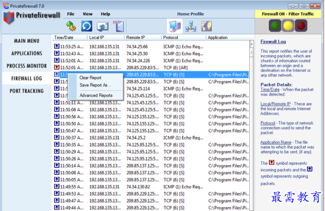The image size is (325, 211).
Task: Select the 11:51:11 log row
Action: (151, 103)
